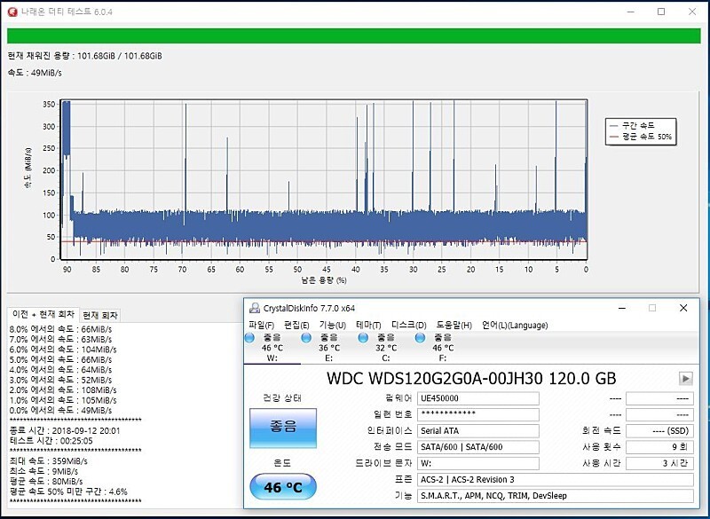Click the 남은 용량 (%) axis label
Image resolution: width=710 pixels, height=519 pixels.
324,280
